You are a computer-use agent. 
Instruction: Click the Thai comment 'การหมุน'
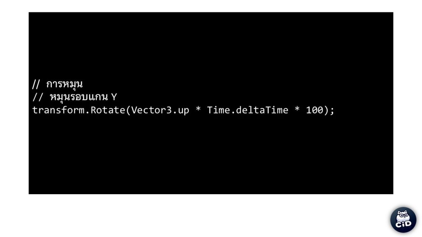click(x=64, y=84)
